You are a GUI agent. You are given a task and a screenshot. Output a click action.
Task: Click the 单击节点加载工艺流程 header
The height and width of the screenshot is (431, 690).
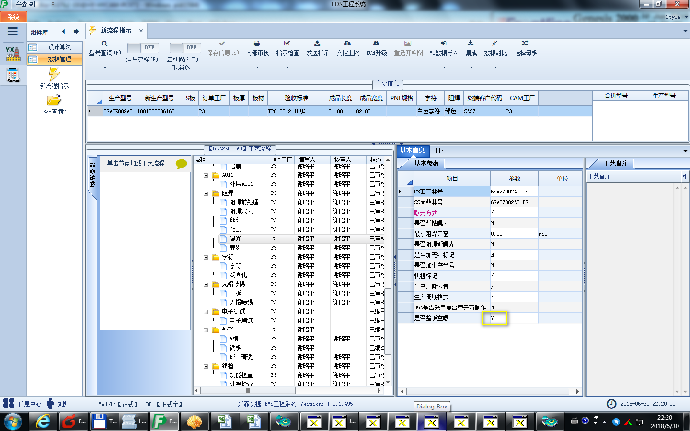[136, 163]
